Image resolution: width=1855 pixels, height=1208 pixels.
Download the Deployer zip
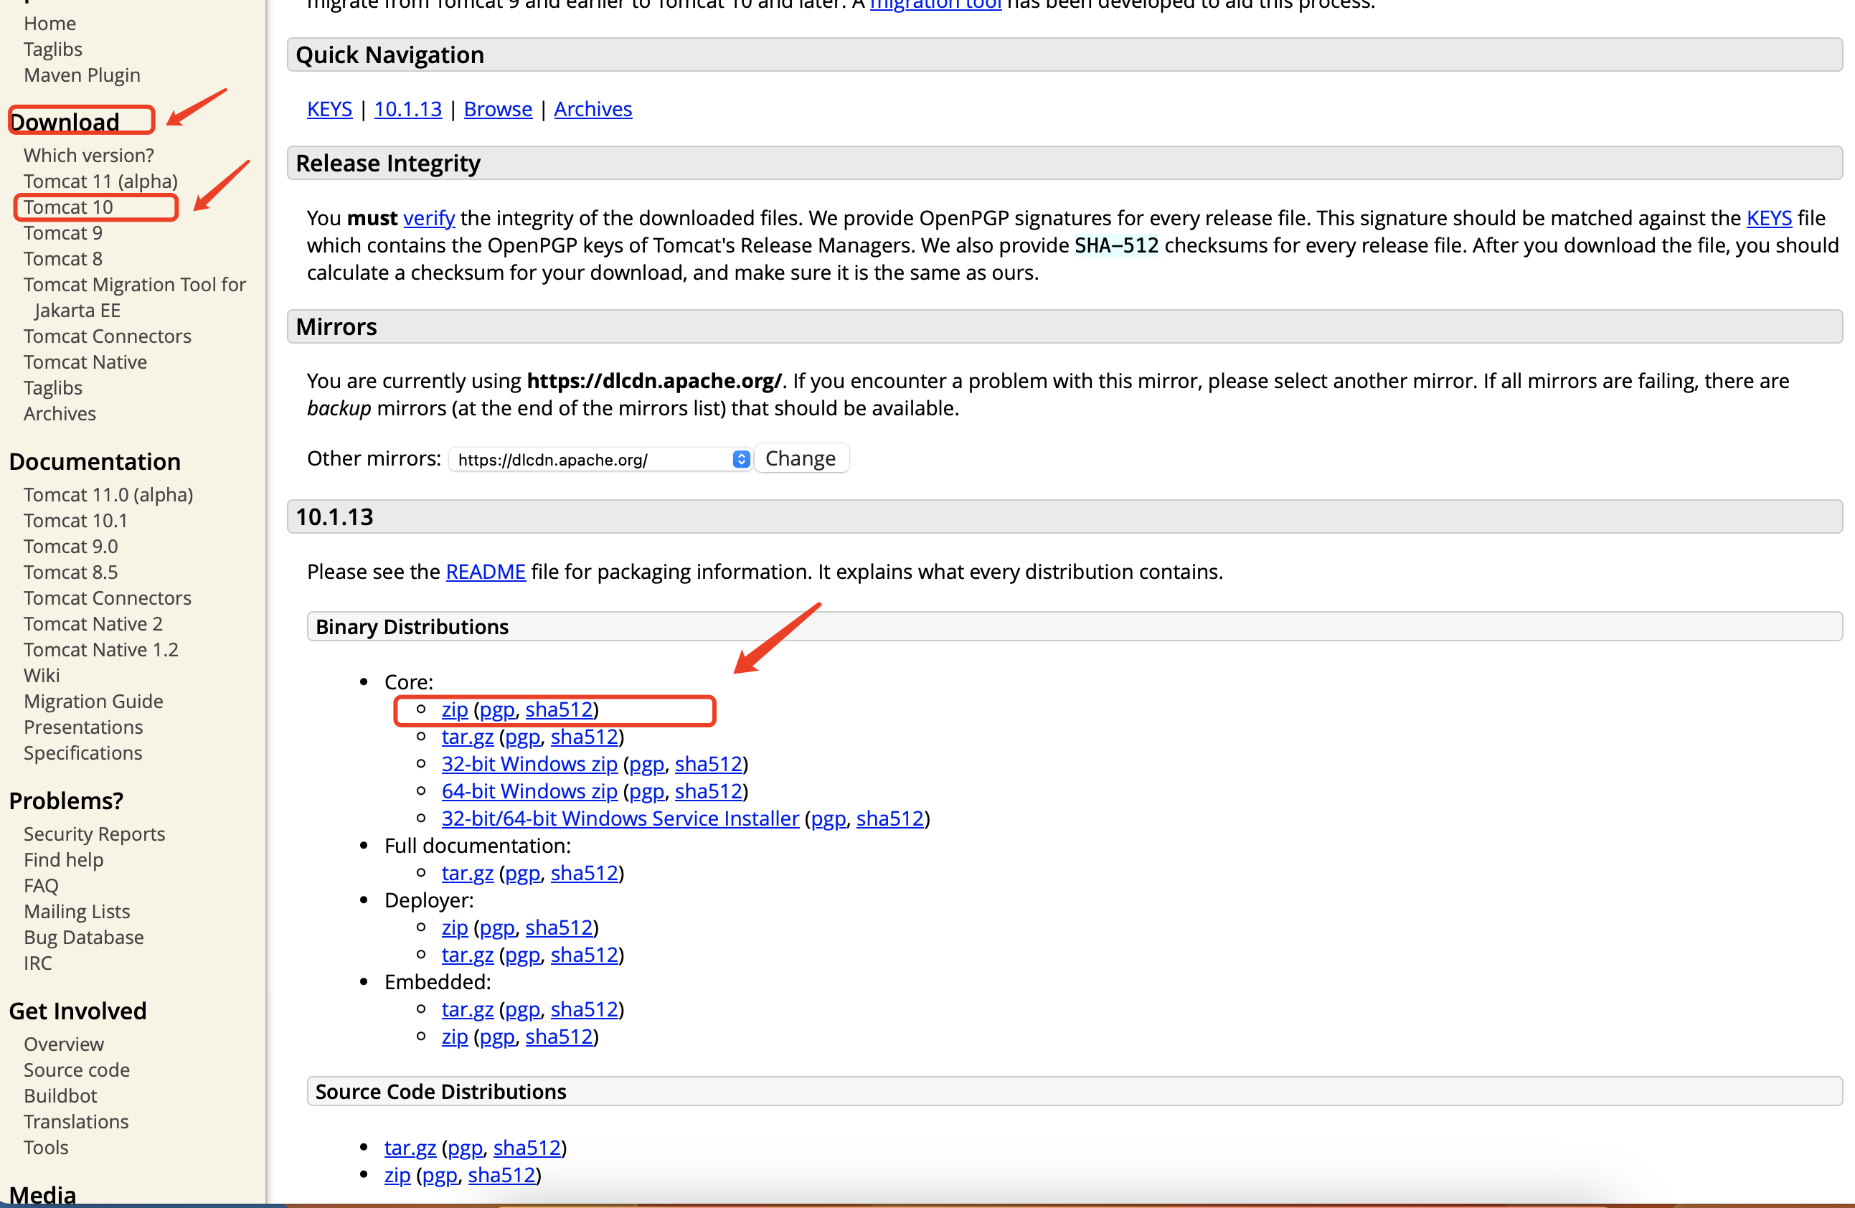tap(454, 928)
